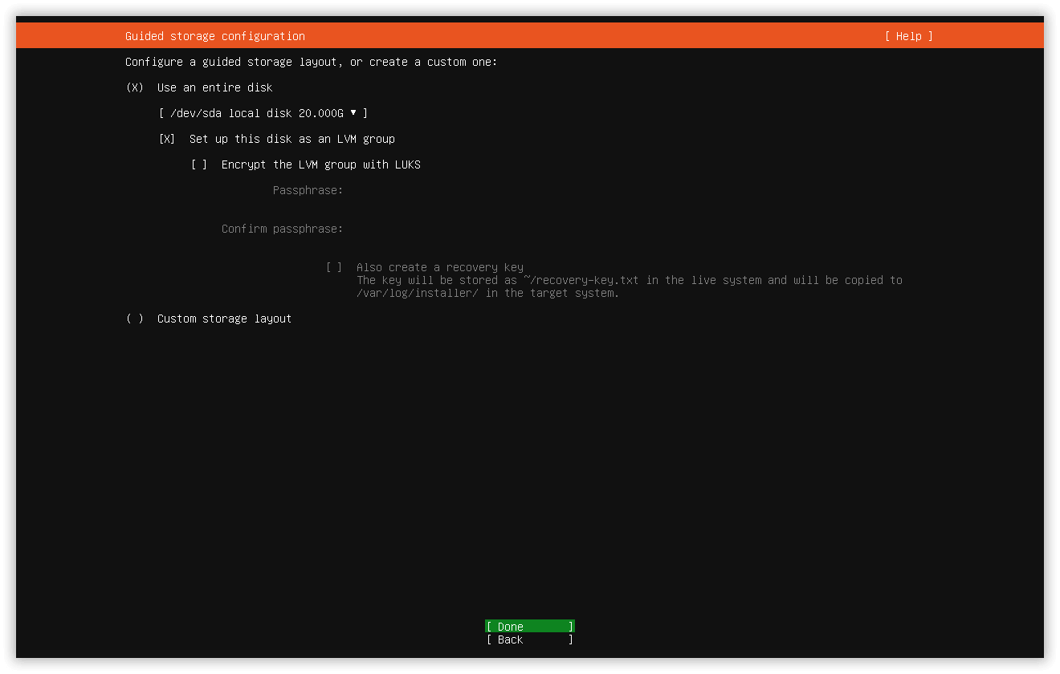The height and width of the screenshot is (674, 1060).
Task: Select the 'Use an entire disk' radio option
Action: 134,87
